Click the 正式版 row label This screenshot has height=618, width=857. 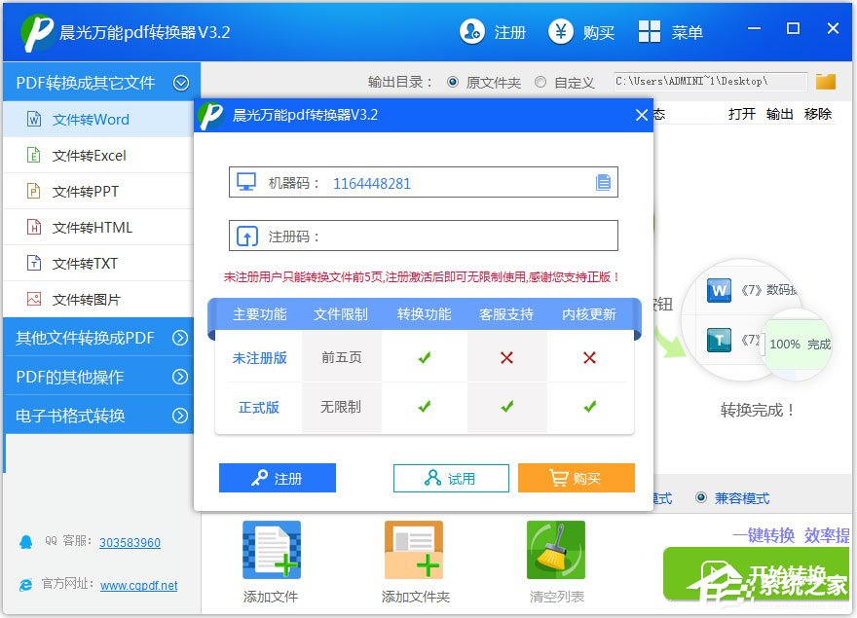[x=259, y=407]
